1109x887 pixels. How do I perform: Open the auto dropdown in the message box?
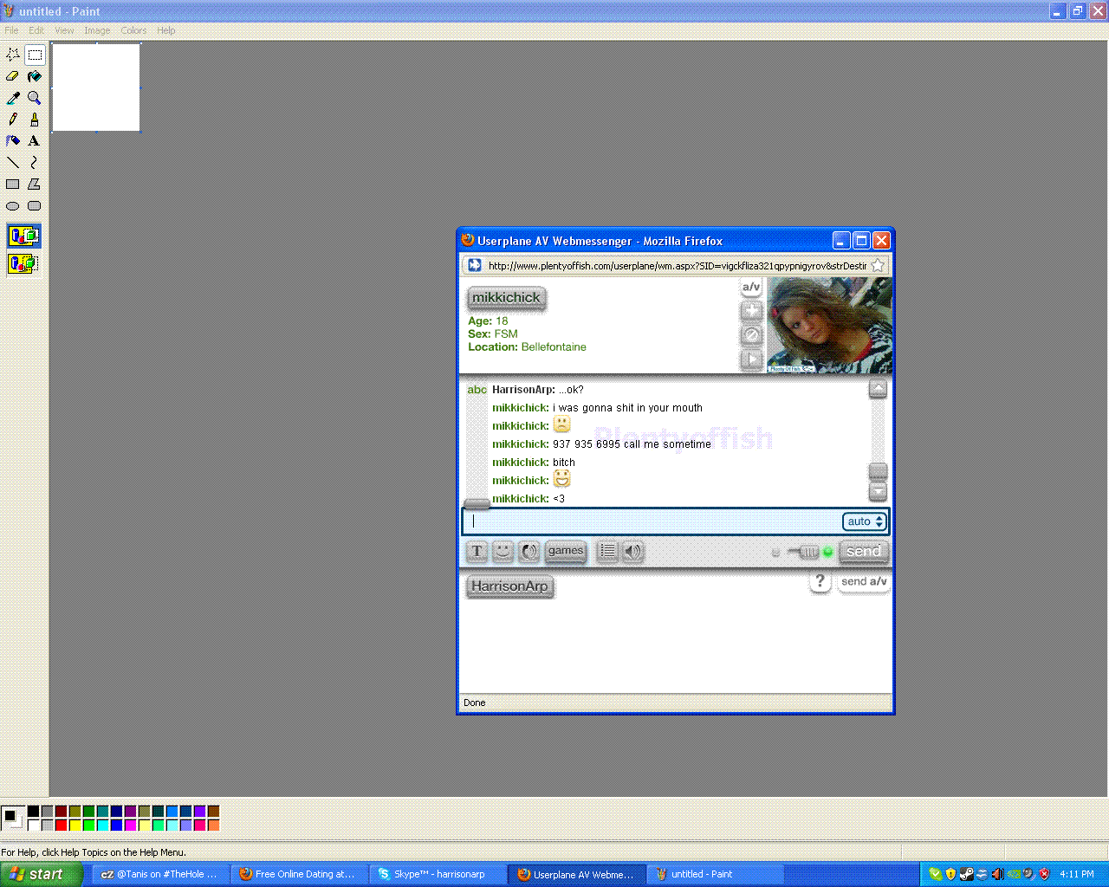coord(865,521)
